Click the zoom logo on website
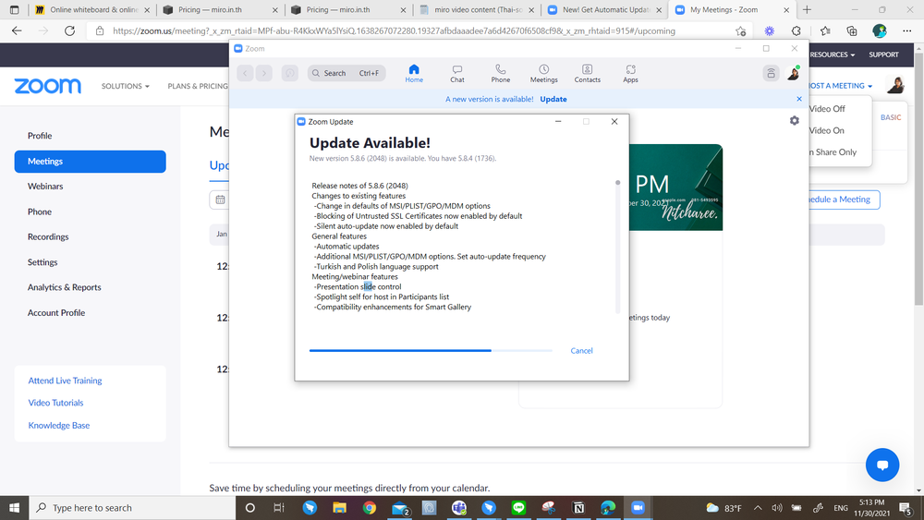The height and width of the screenshot is (520, 924). (x=48, y=86)
